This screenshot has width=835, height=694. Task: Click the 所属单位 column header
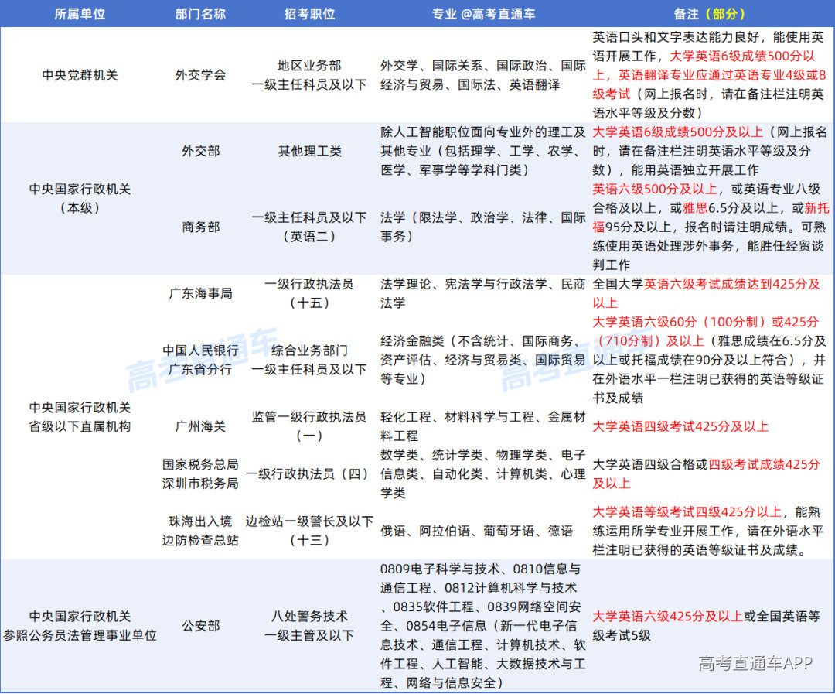80,14
